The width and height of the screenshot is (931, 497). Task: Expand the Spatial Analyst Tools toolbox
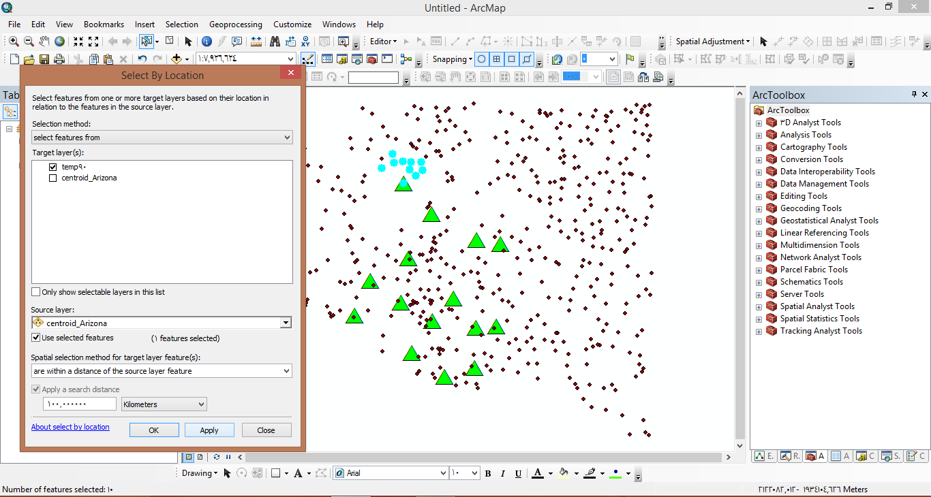(759, 307)
